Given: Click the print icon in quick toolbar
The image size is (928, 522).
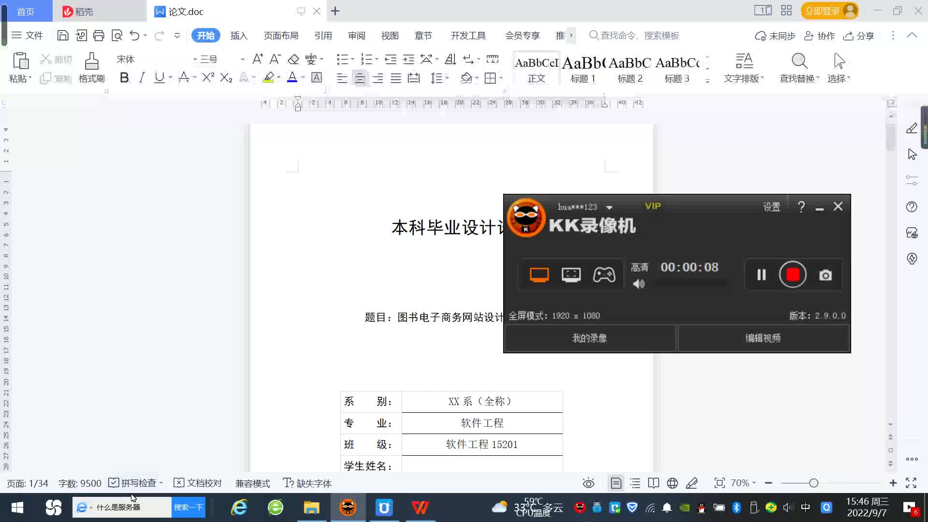Looking at the screenshot, I should [x=99, y=35].
